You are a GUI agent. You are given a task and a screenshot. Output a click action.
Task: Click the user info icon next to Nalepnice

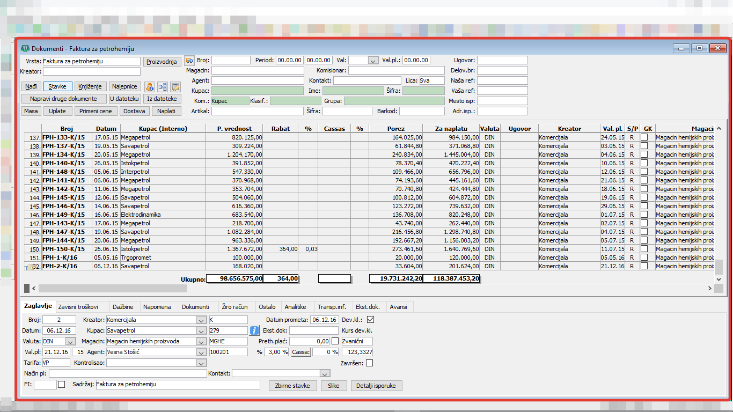point(150,86)
